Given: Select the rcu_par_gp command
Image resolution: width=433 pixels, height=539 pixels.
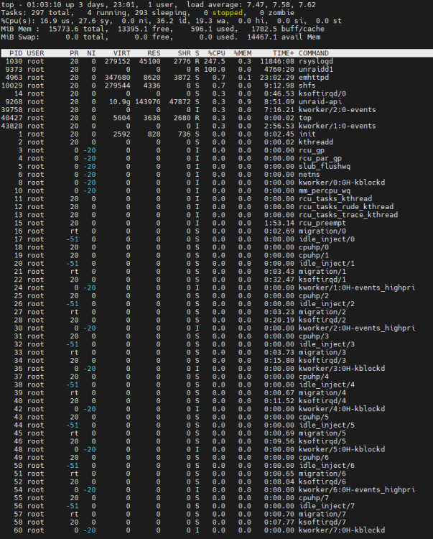Looking at the screenshot, I should tap(320, 158).
